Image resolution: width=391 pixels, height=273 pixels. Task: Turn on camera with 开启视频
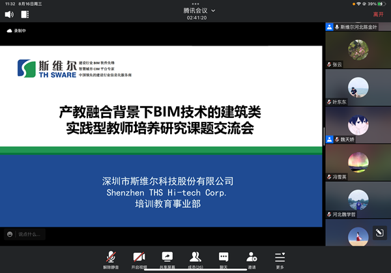coord(139,259)
